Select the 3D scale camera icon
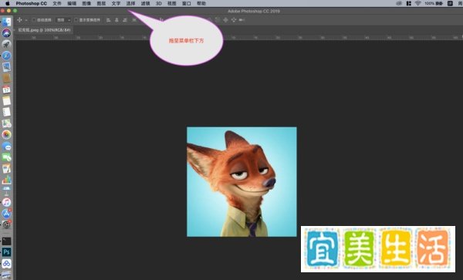The height and width of the screenshot is (280, 463). pos(242,20)
